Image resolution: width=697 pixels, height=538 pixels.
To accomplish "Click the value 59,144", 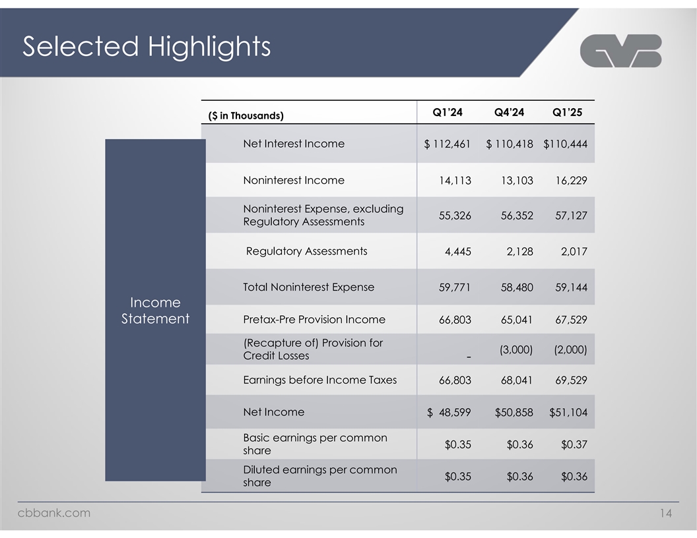I will point(571,287).
